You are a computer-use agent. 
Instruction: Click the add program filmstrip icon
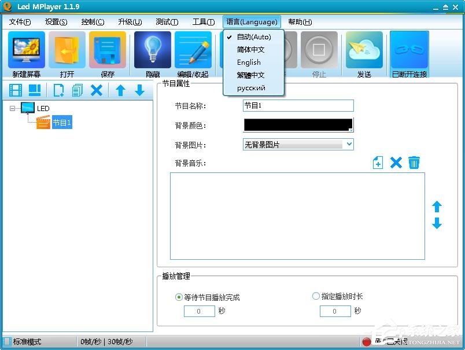16,90
